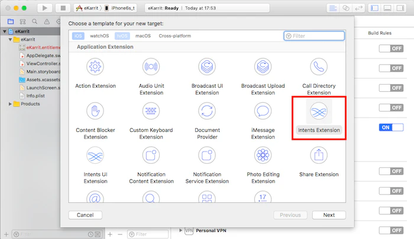This screenshot has height=239, width=414.
Task: Click the targets filter field at bottom
Action: (x=148, y=234)
